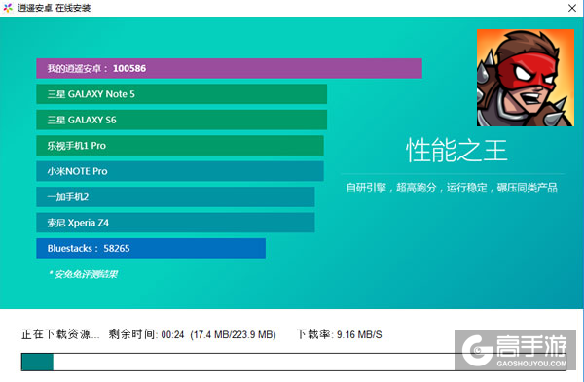Click the 性能之王 headline text
The image size is (584, 382).
(x=456, y=151)
